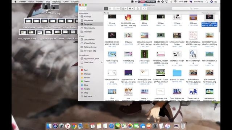
Task: Select the 33.png file thumbnail
Action: point(112,17)
